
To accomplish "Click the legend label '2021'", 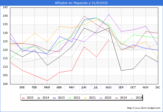I will point(93,98).
